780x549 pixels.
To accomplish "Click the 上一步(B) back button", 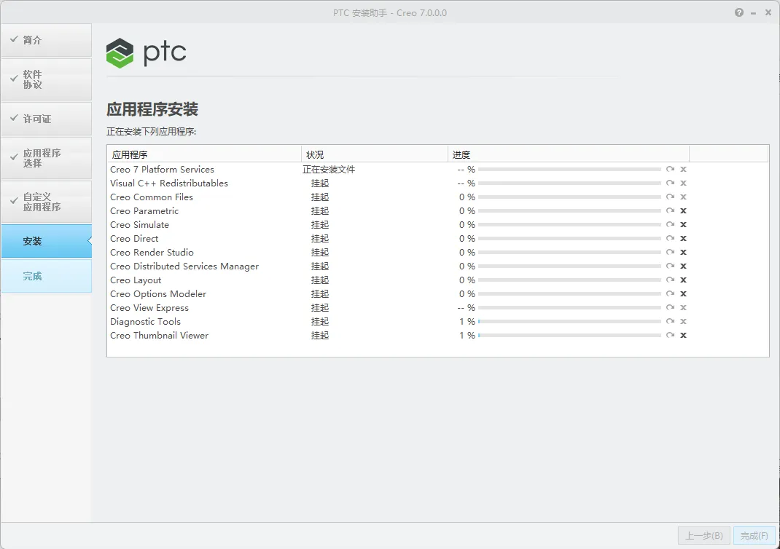I will 704,536.
